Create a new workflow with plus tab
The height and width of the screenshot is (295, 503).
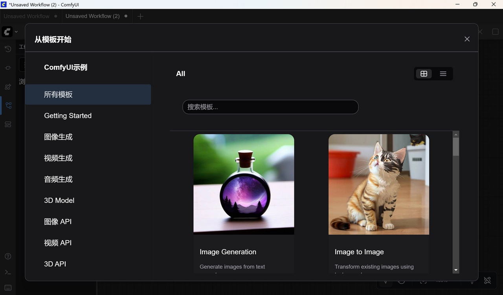tap(140, 16)
